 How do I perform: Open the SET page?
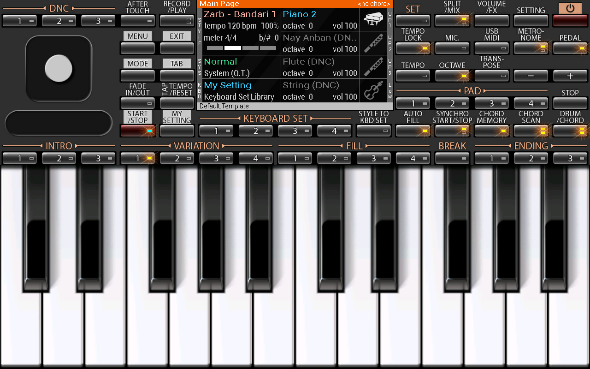(x=413, y=21)
